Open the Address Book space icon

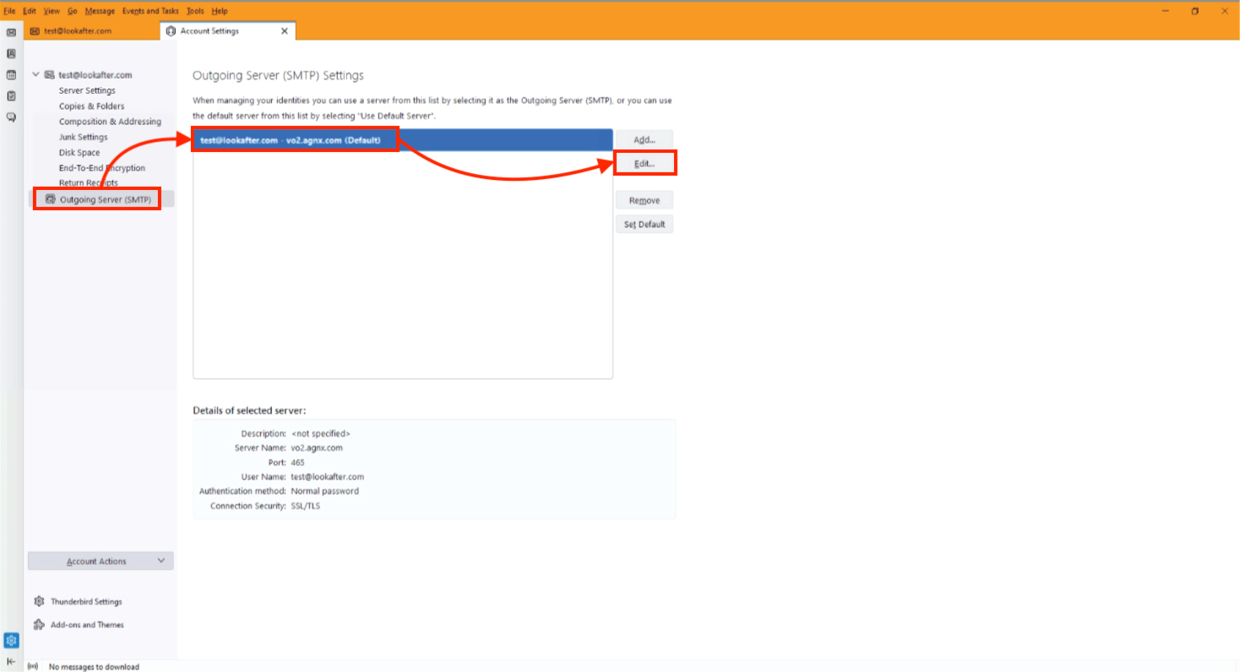pos(11,53)
